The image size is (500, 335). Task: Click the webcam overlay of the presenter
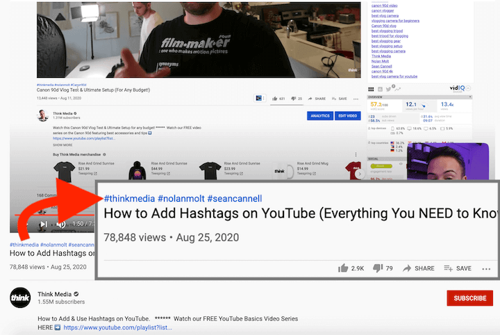tap(448, 161)
